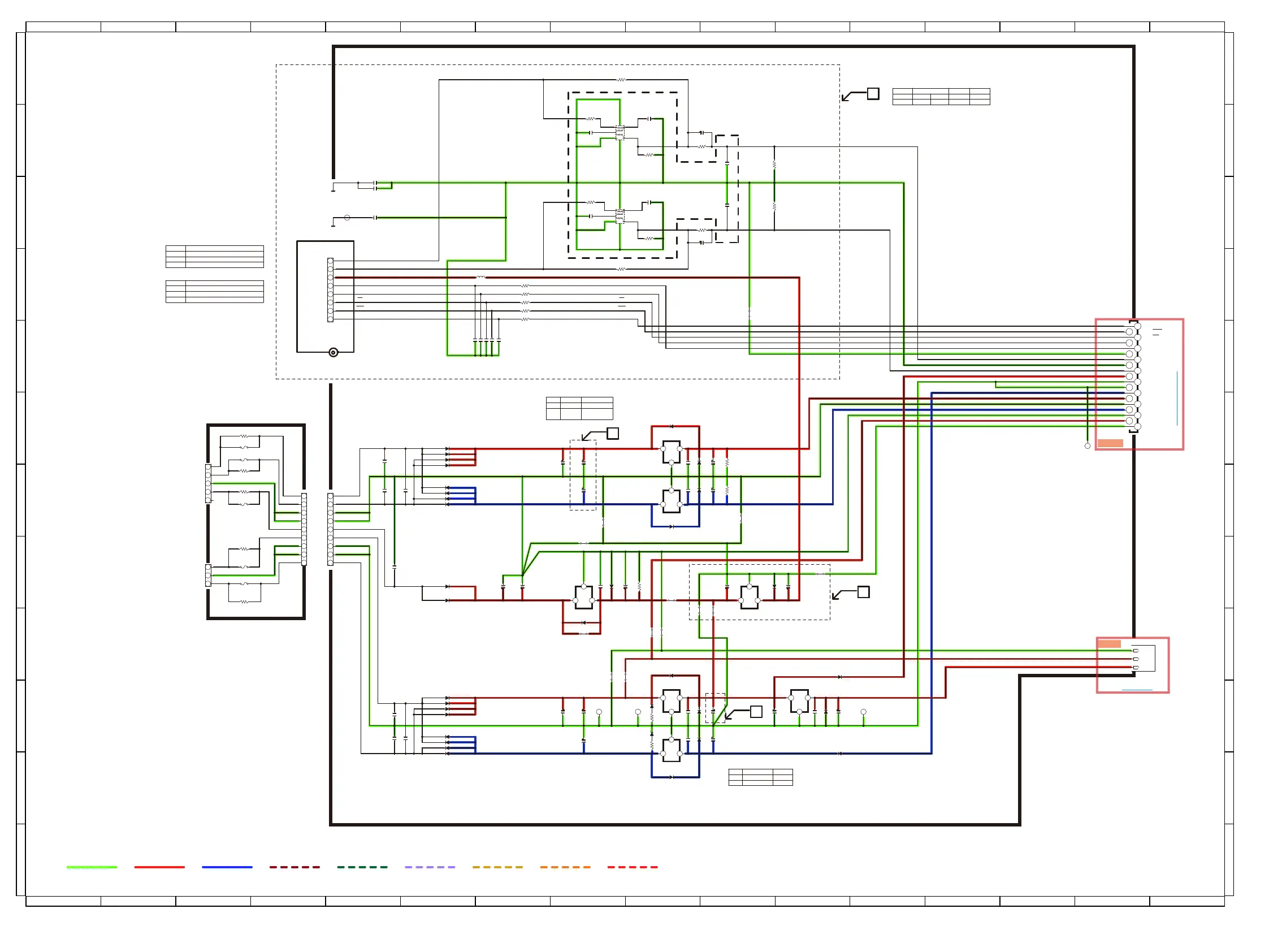Click the upper of the two left-side tables
Viewport: 1282px width, 952px height.
(x=214, y=257)
